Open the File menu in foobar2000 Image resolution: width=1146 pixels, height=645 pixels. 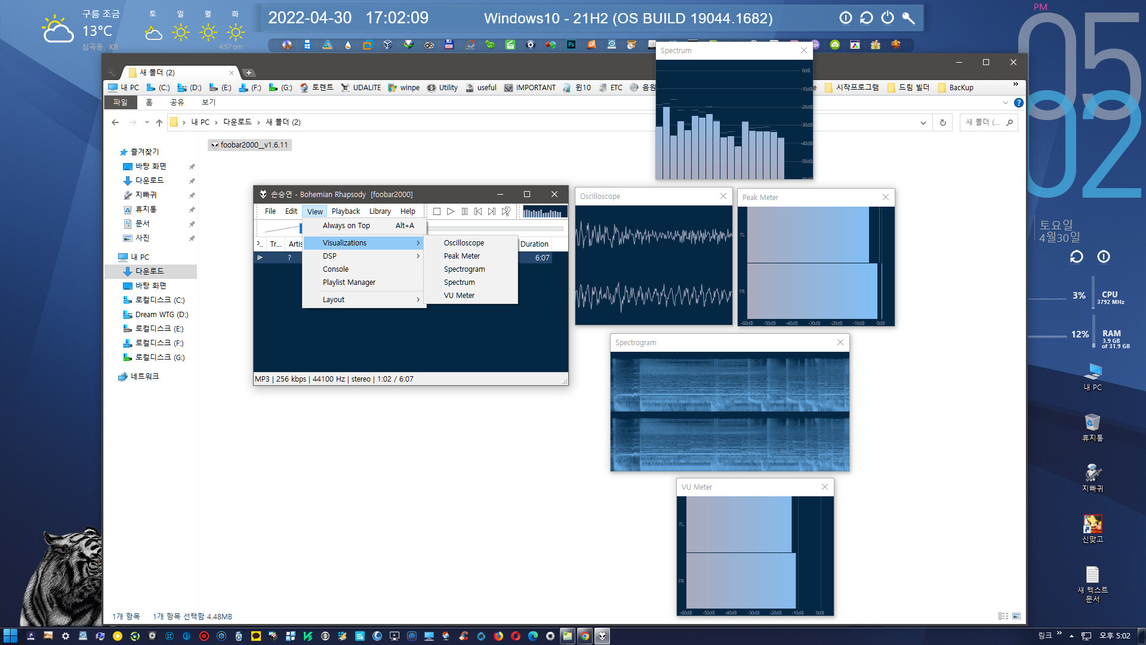click(x=270, y=211)
